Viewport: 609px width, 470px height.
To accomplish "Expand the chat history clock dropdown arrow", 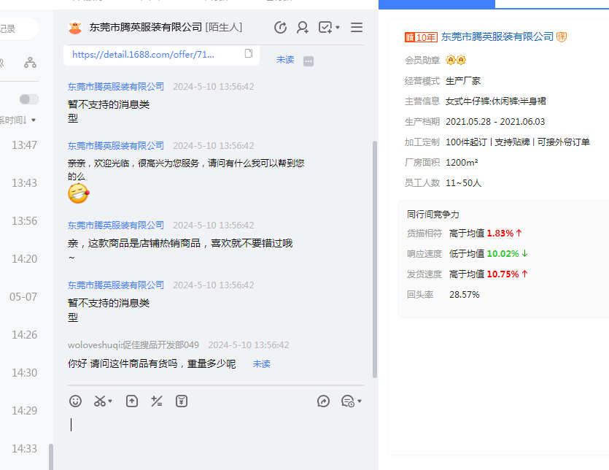I will pyautogui.click(x=360, y=401).
